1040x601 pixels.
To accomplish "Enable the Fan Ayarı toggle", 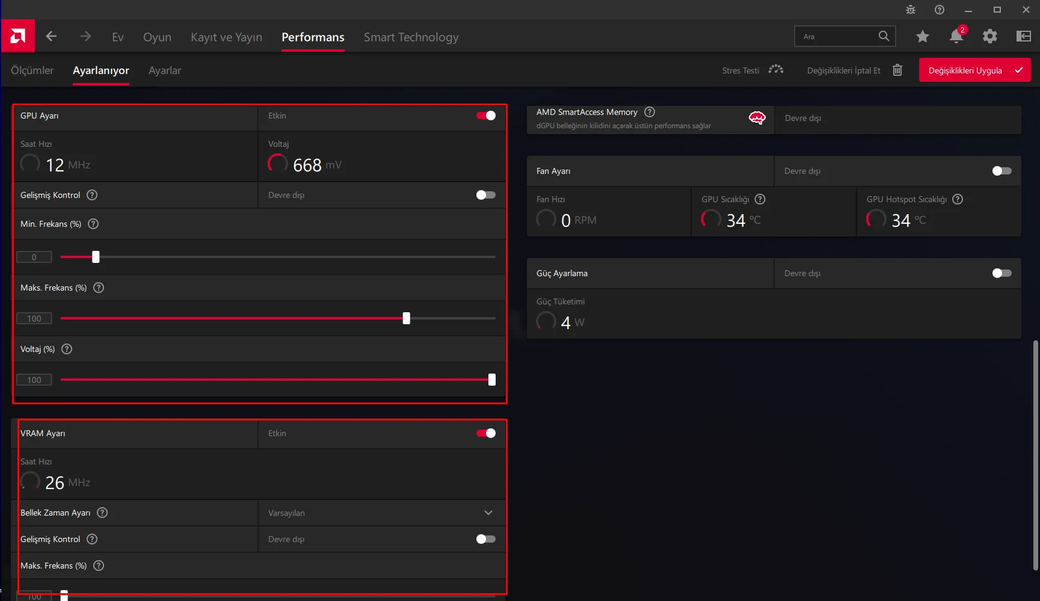I will [x=1002, y=171].
